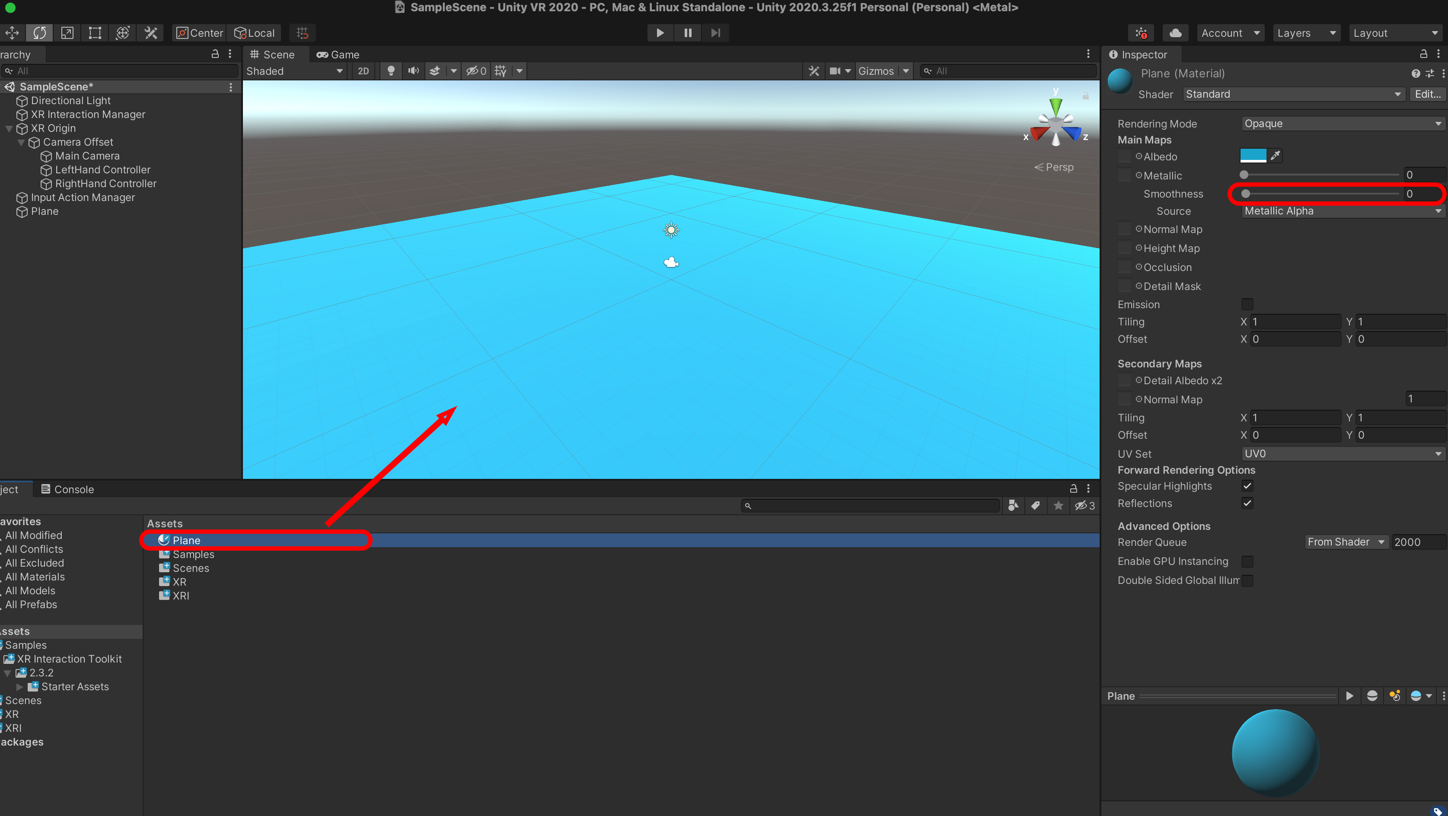Switch to the Game tab
This screenshot has height=816, width=1448.
338,54
